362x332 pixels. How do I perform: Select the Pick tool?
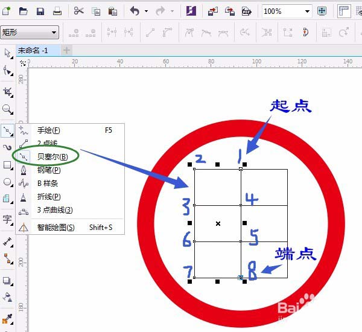pyautogui.click(x=8, y=53)
